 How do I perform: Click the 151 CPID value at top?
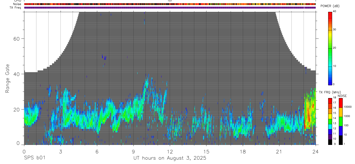click(x=170, y=1)
